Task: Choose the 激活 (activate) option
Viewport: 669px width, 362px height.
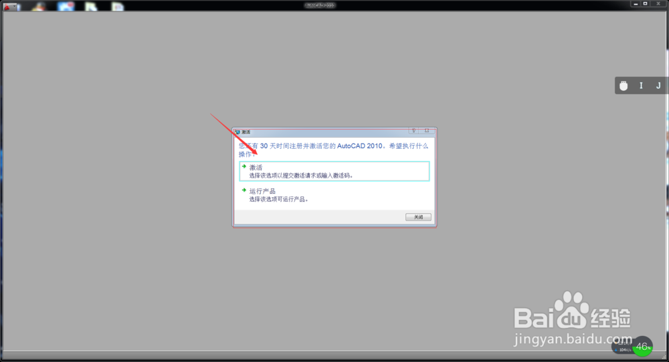Action: (x=334, y=171)
